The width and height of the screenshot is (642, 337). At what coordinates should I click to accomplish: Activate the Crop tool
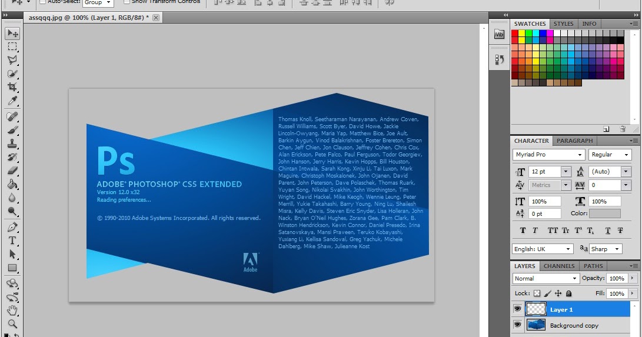point(12,88)
